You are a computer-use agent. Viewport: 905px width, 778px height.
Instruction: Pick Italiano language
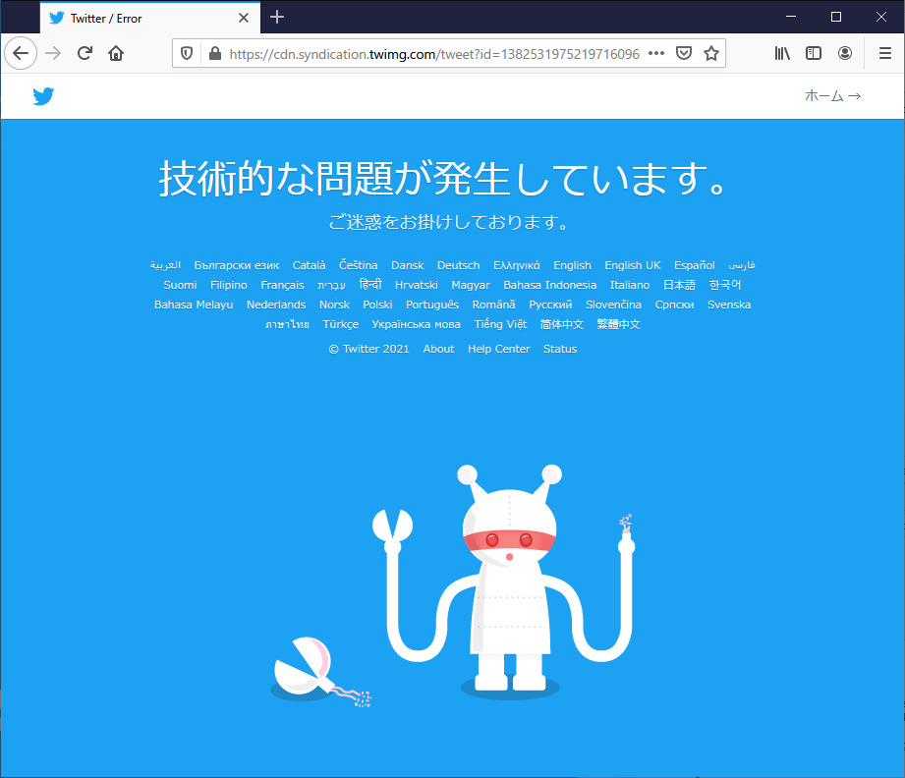point(630,285)
